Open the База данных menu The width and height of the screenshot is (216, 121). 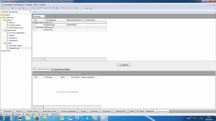(x=19, y=5)
